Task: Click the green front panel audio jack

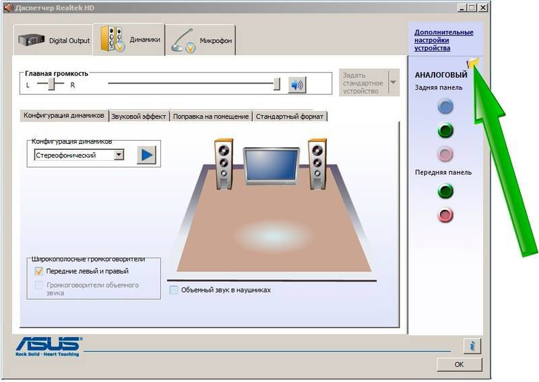Action: 445,192
